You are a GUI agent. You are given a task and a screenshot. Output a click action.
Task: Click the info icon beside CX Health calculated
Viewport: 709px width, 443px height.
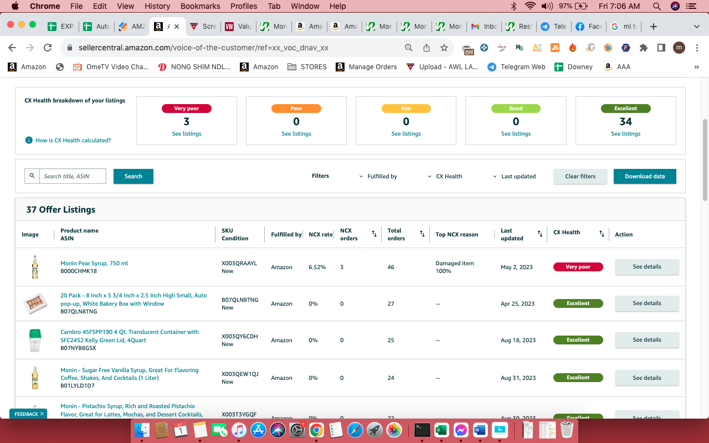point(29,140)
